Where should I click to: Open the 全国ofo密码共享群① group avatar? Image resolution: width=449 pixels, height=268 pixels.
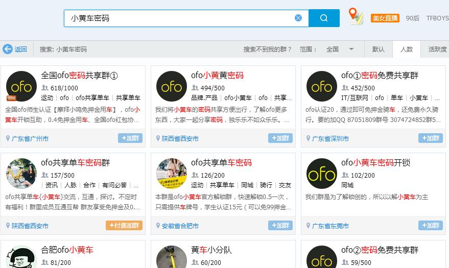click(x=21, y=86)
